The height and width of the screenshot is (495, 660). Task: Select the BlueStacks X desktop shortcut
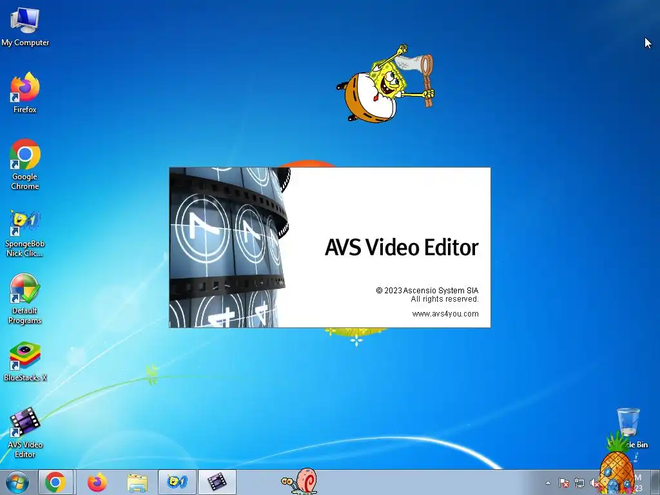click(x=25, y=362)
